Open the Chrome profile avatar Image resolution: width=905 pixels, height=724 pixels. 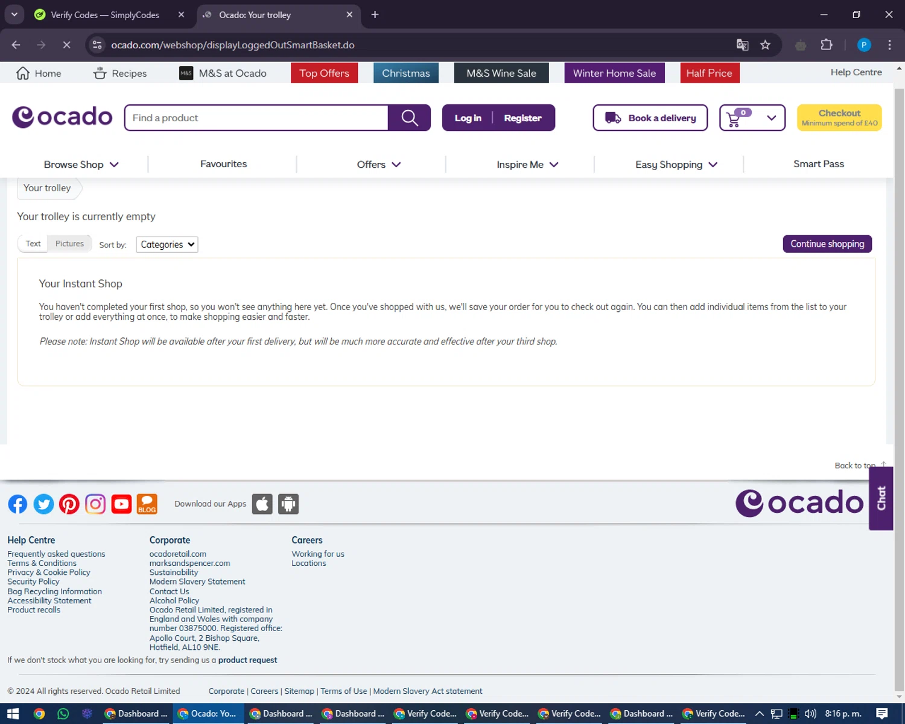(864, 45)
